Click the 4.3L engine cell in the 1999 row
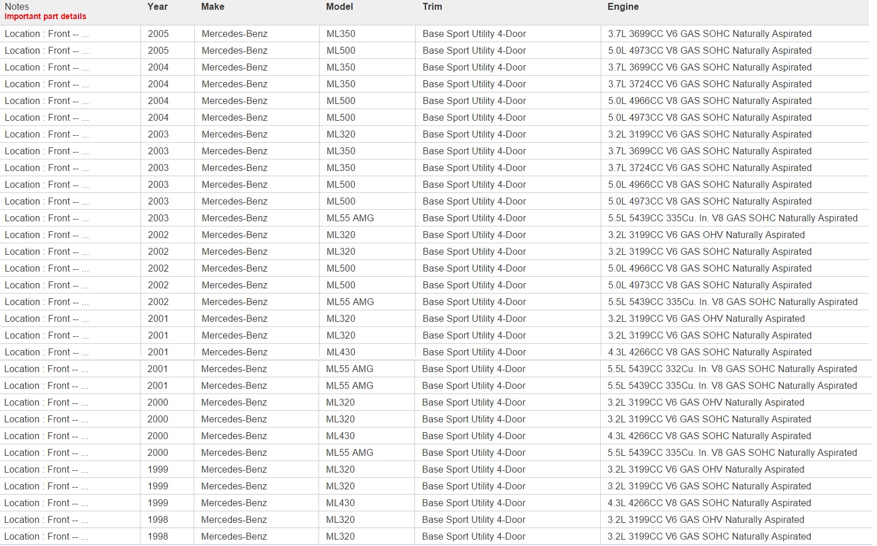877x546 pixels. [709, 503]
